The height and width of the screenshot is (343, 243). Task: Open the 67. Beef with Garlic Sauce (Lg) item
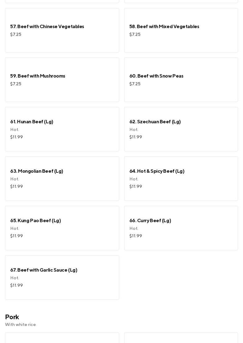coord(62,277)
